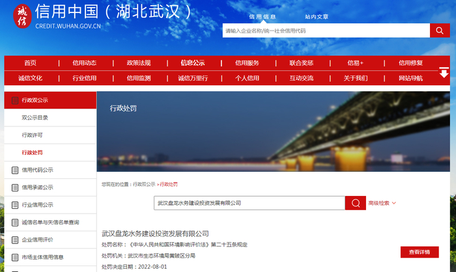This screenshot has height=272, width=456.
Task: Open the 互动交流 navigation item
Action: pos(301,78)
